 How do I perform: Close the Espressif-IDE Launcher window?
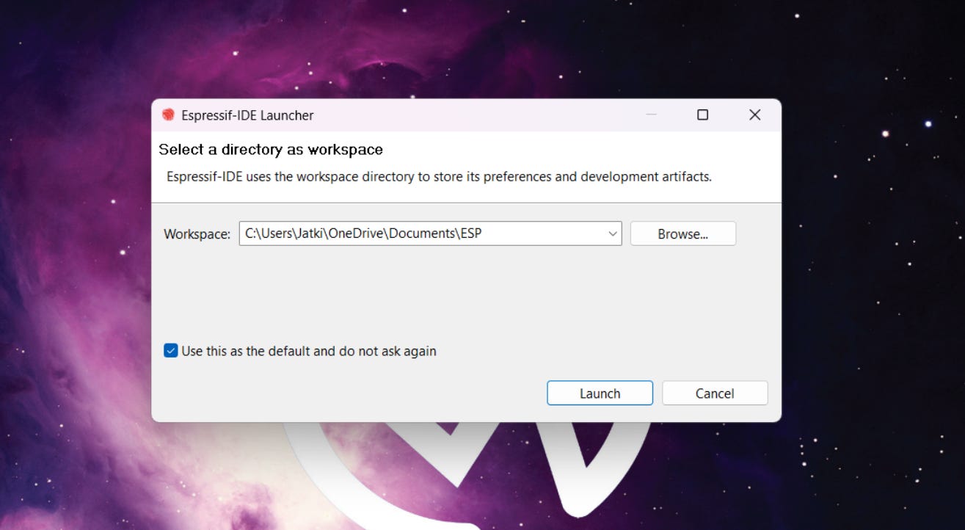754,115
